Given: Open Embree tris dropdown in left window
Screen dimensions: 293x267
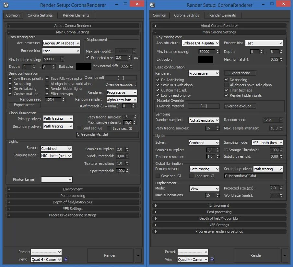Looking at the screenshot, I should (61, 51).
